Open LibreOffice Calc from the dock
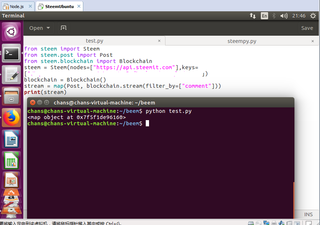 tap(11, 161)
